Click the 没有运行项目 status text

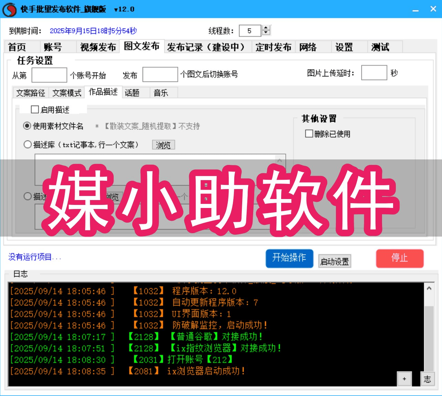pos(34,257)
